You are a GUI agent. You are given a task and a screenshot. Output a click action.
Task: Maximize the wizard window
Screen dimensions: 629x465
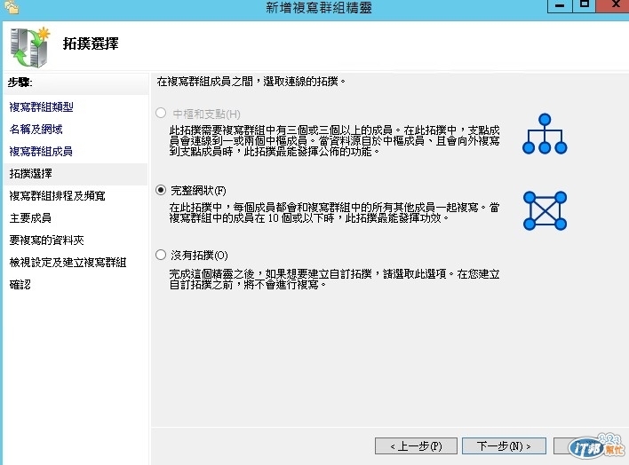click(585, 6)
